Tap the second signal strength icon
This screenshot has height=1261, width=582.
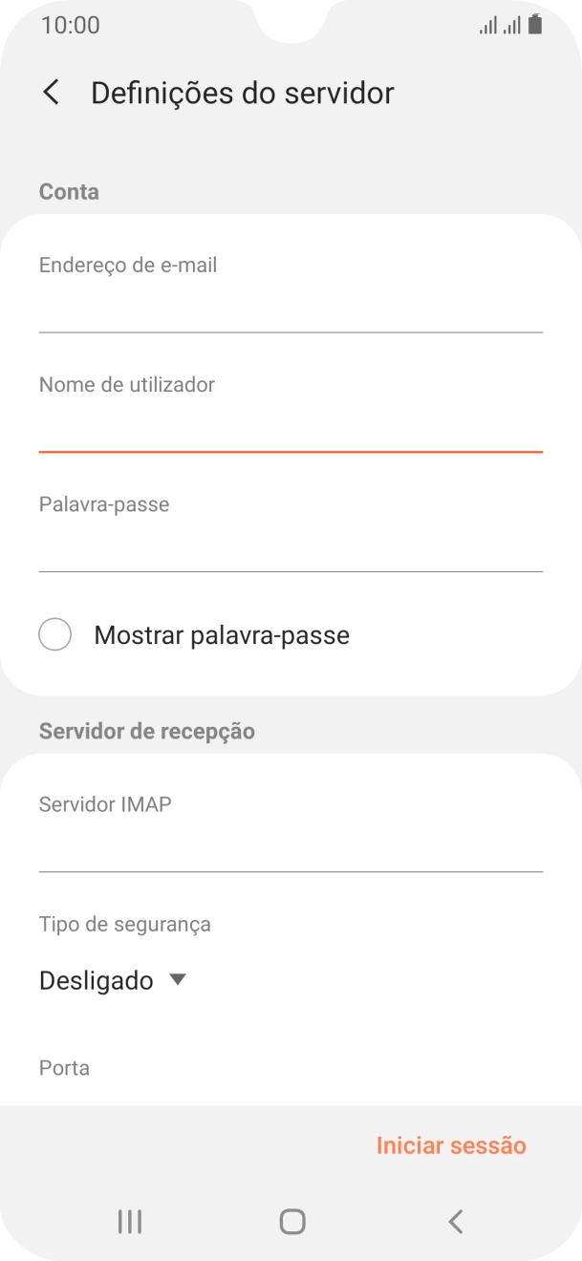coord(512,26)
